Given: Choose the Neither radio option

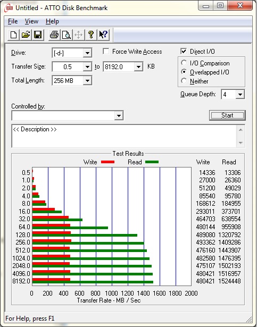Looking at the screenshot, I should pyautogui.click(x=184, y=81).
